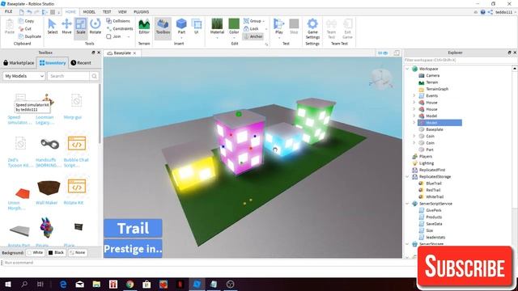Close the Baseplate viewport tab

tap(134, 53)
